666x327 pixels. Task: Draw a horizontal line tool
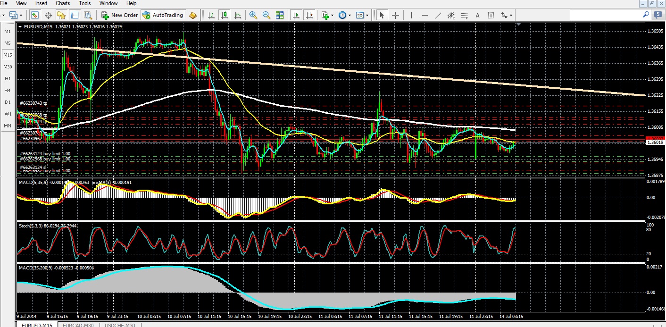click(x=425, y=15)
